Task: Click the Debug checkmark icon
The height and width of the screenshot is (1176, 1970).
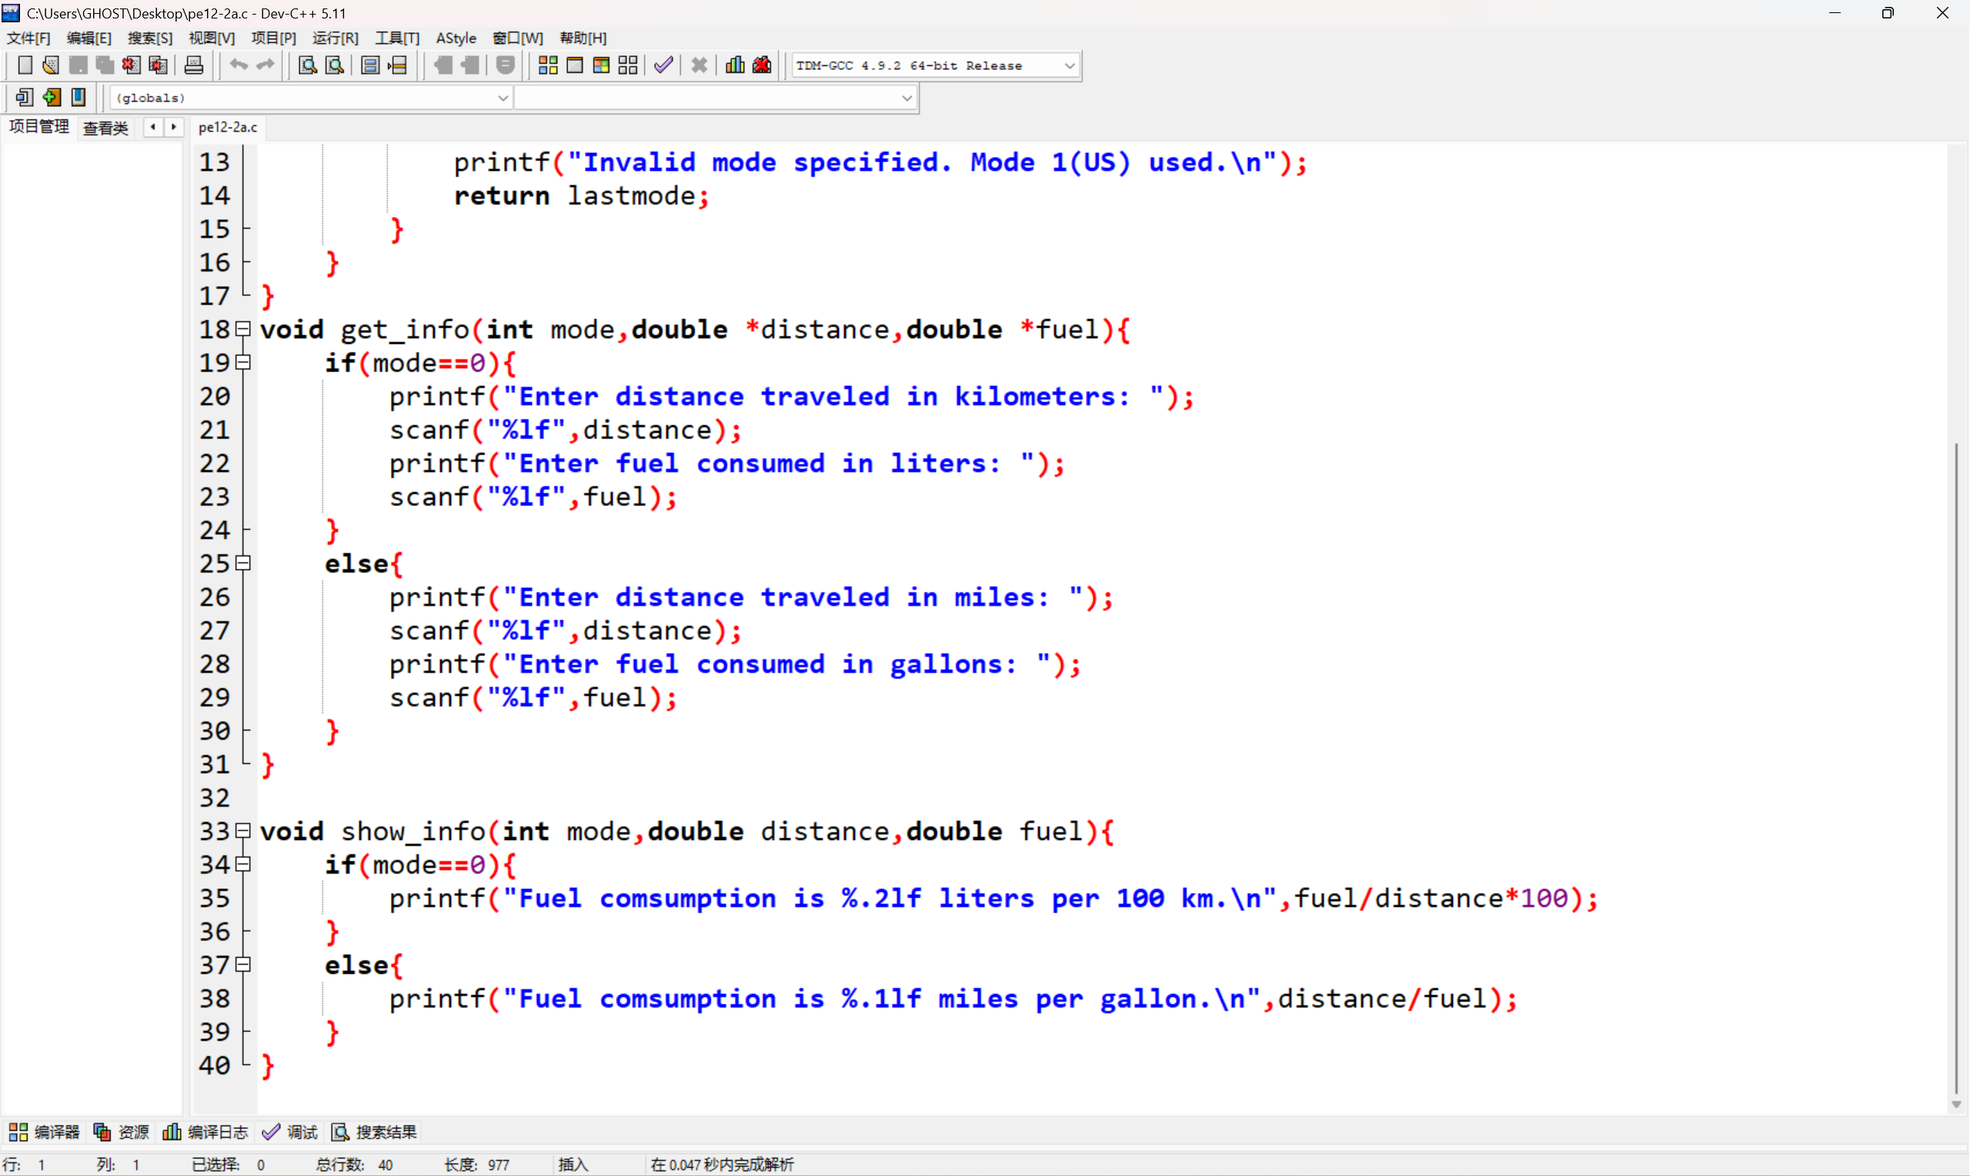Action: point(663,65)
